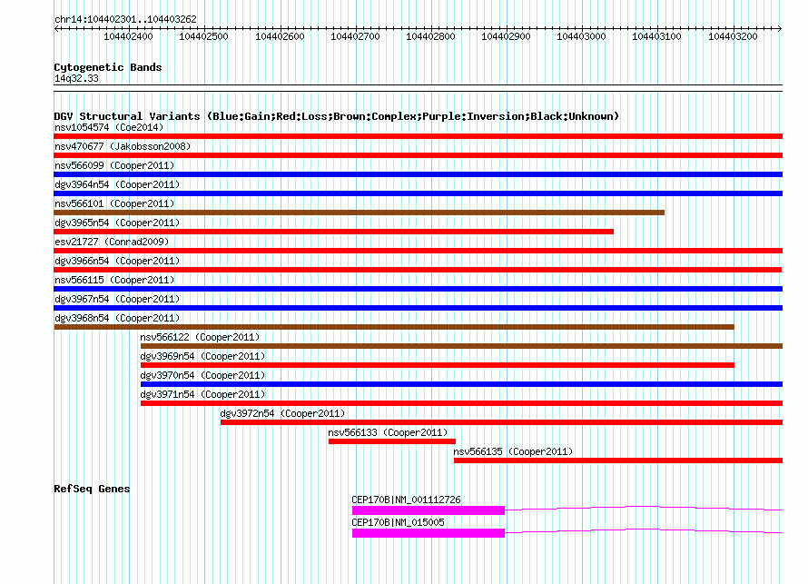Select the nsv566133 (Cooper2011) short red bar
This screenshot has width=808, height=584.
click(x=392, y=441)
